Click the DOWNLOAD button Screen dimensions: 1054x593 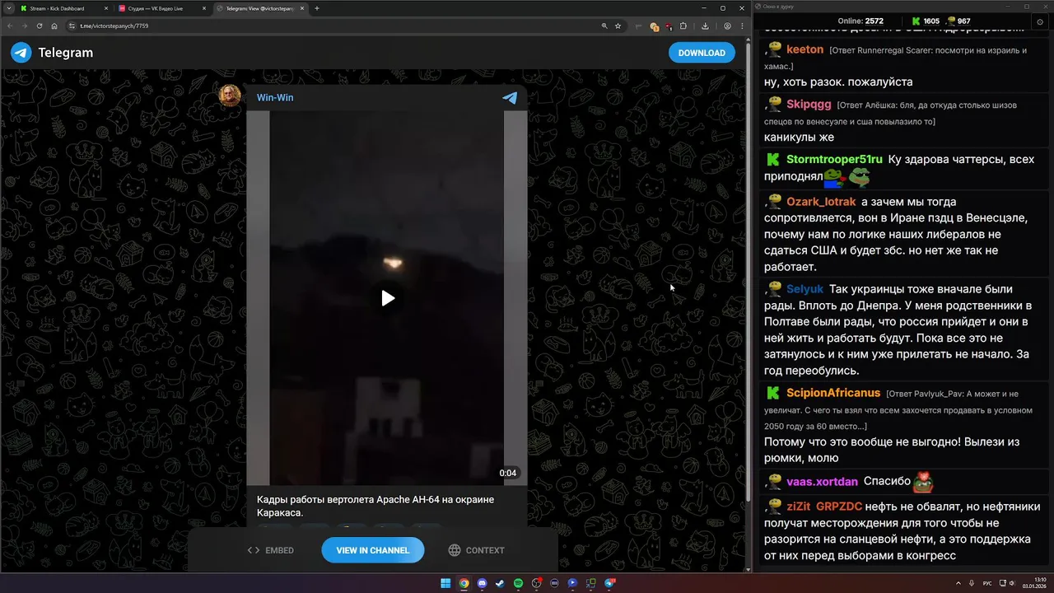[x=702, y=53]
